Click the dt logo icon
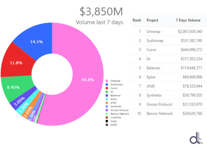This screenshot has height=148, width=207. [196, 138]
